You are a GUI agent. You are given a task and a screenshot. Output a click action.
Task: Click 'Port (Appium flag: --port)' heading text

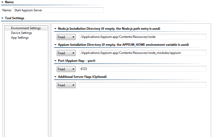[77, 61]
